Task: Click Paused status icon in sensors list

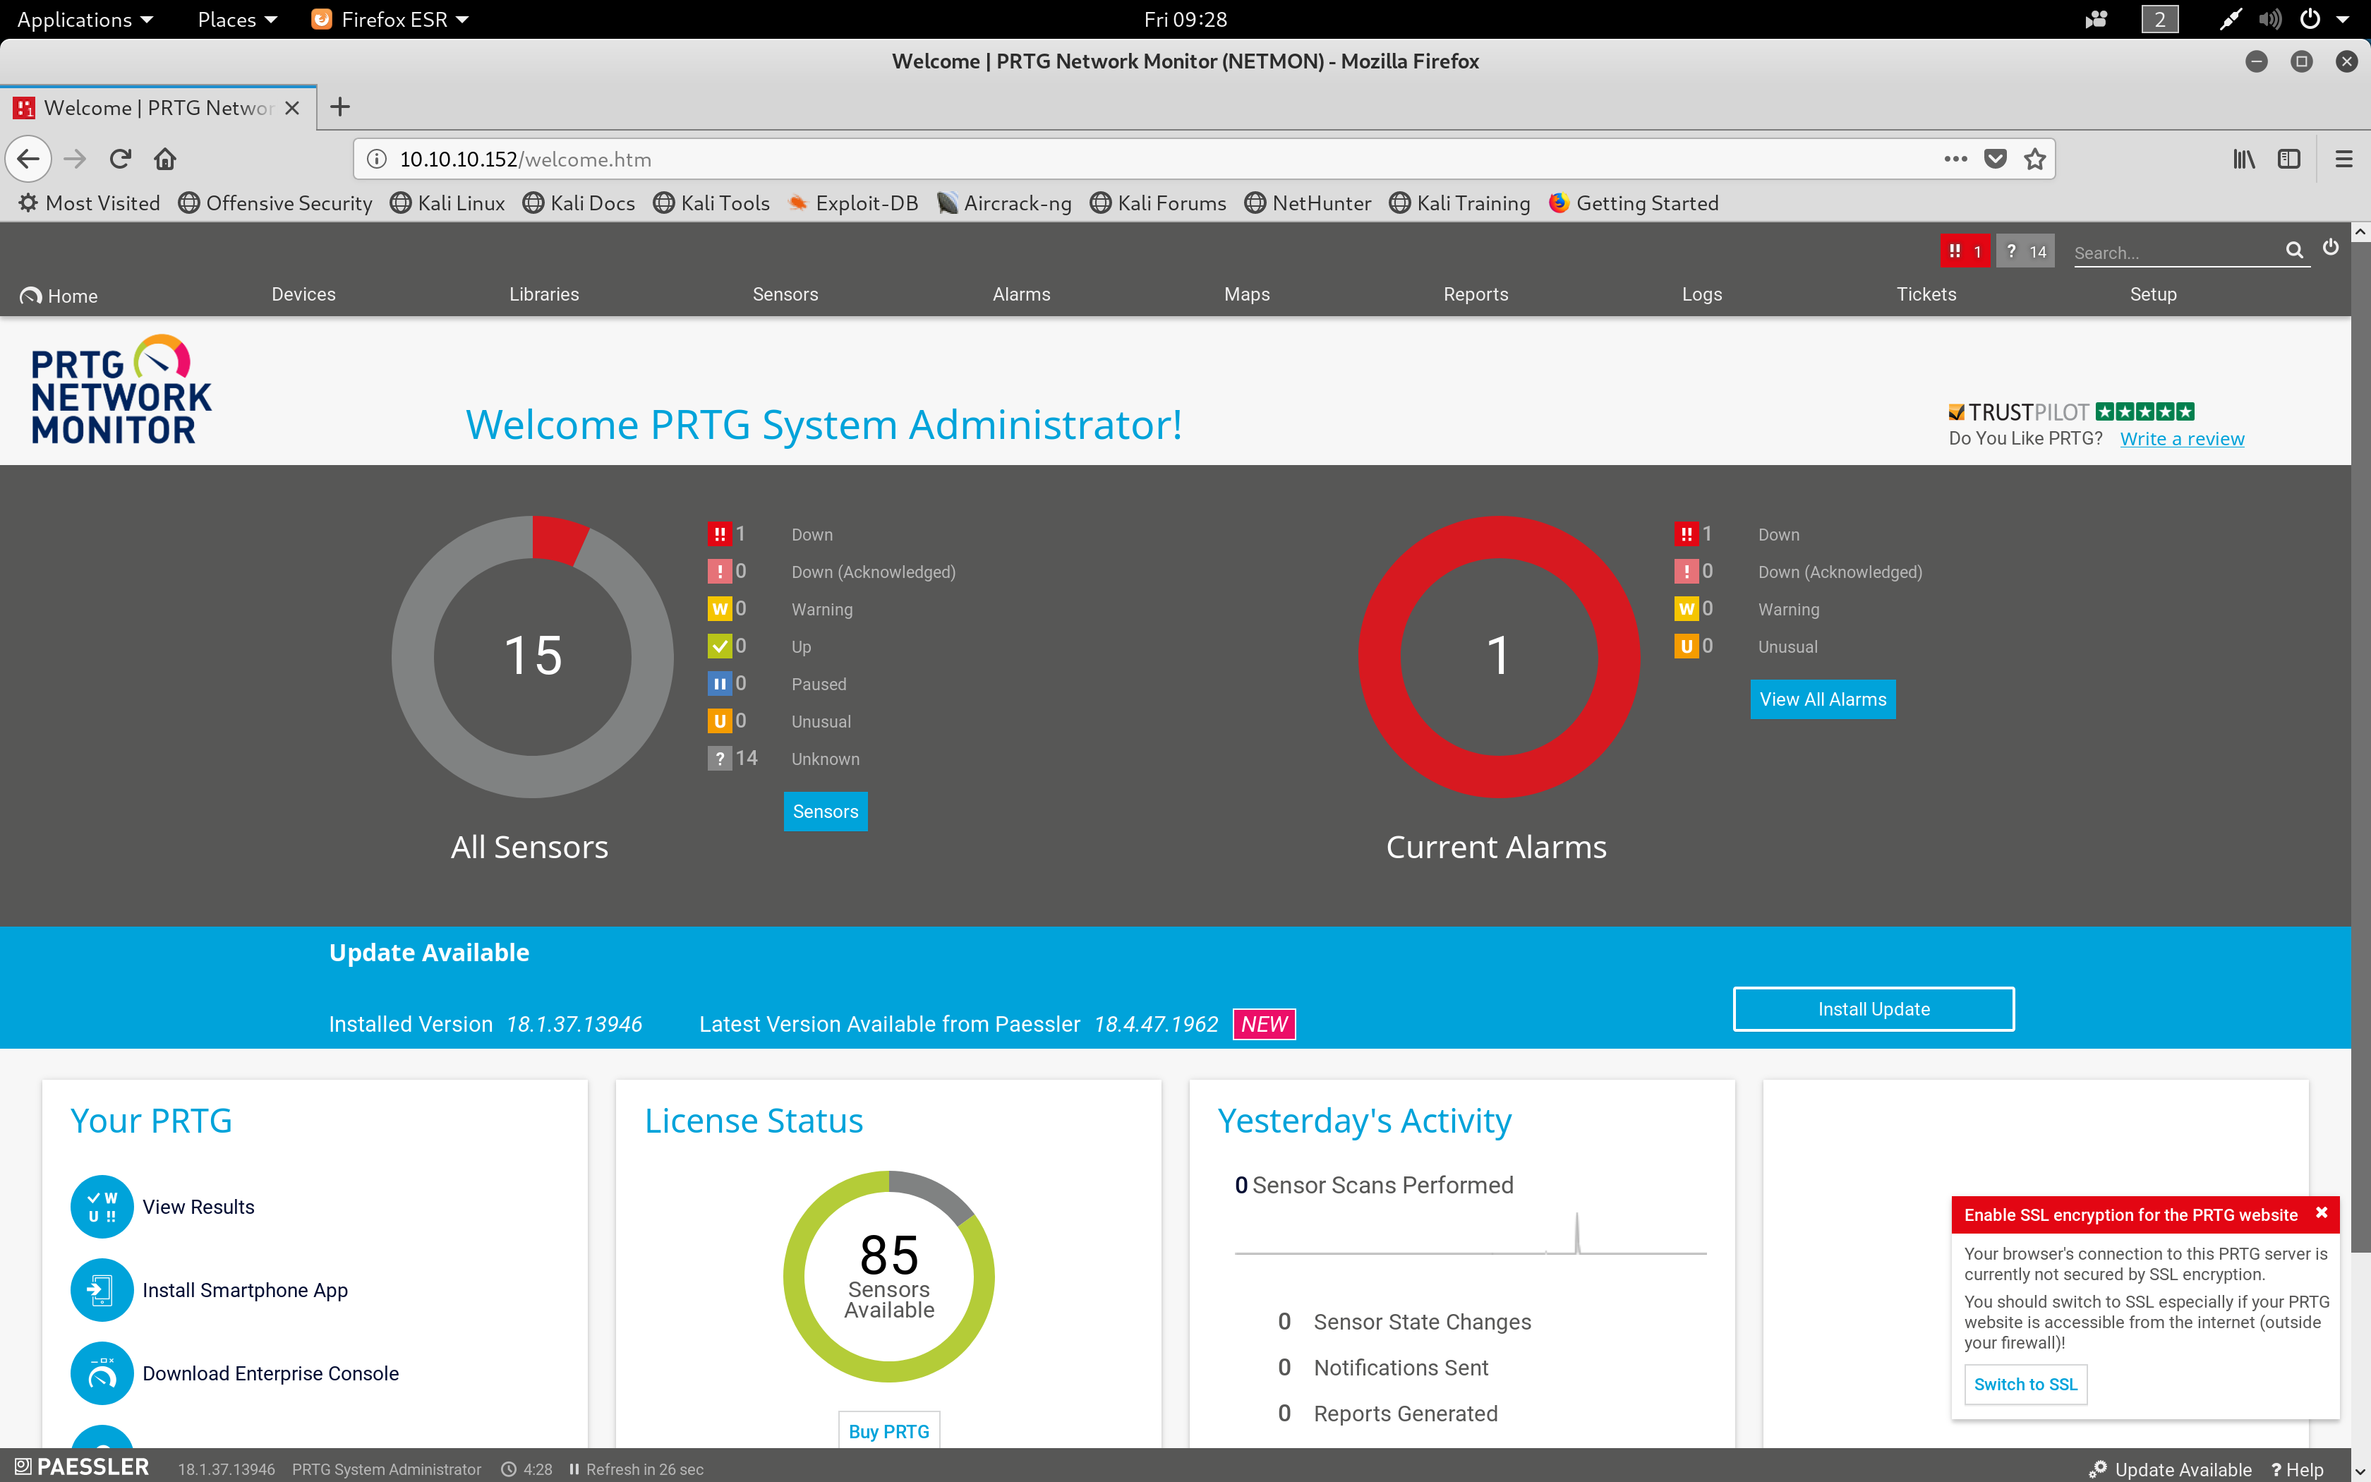Action: pos(720,684)
